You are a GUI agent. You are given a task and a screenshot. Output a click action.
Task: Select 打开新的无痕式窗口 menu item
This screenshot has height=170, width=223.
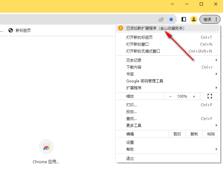[x=168, y=51]
